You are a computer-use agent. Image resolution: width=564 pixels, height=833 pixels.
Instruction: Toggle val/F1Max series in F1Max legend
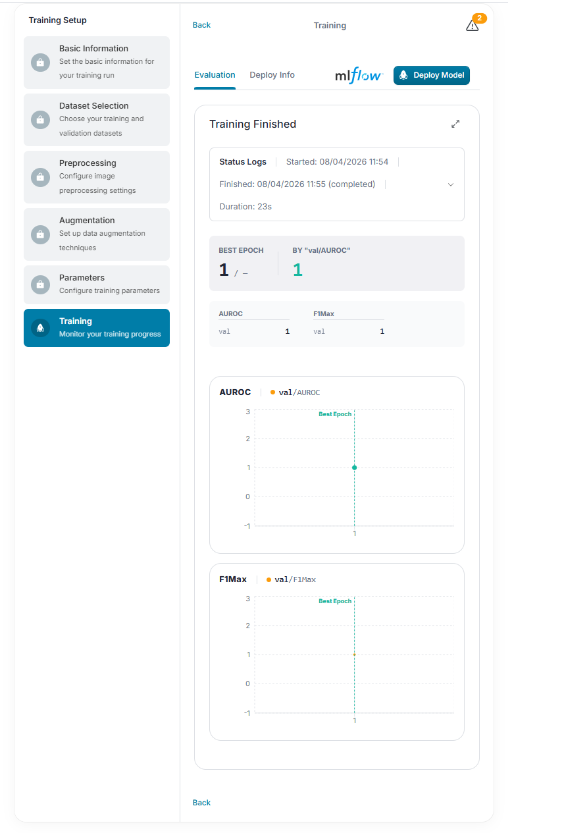click(291, 579)
